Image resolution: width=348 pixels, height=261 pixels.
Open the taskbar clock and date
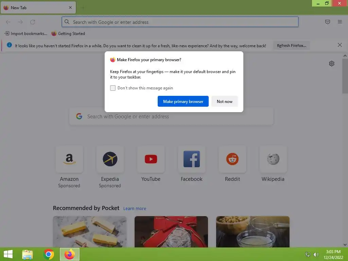click(333, 254)
